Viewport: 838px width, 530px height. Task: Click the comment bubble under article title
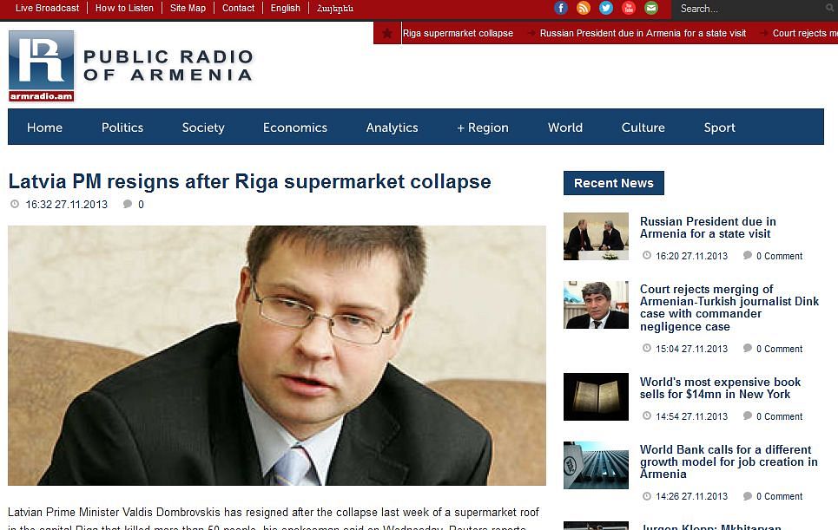(x=127, y=204)
